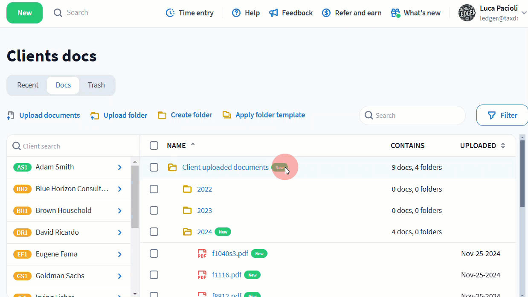Check the box for Client uploaded documents
The image size is (528, 297).
154,167
